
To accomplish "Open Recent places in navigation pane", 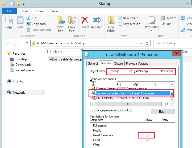I will click(x=22, y=70).
